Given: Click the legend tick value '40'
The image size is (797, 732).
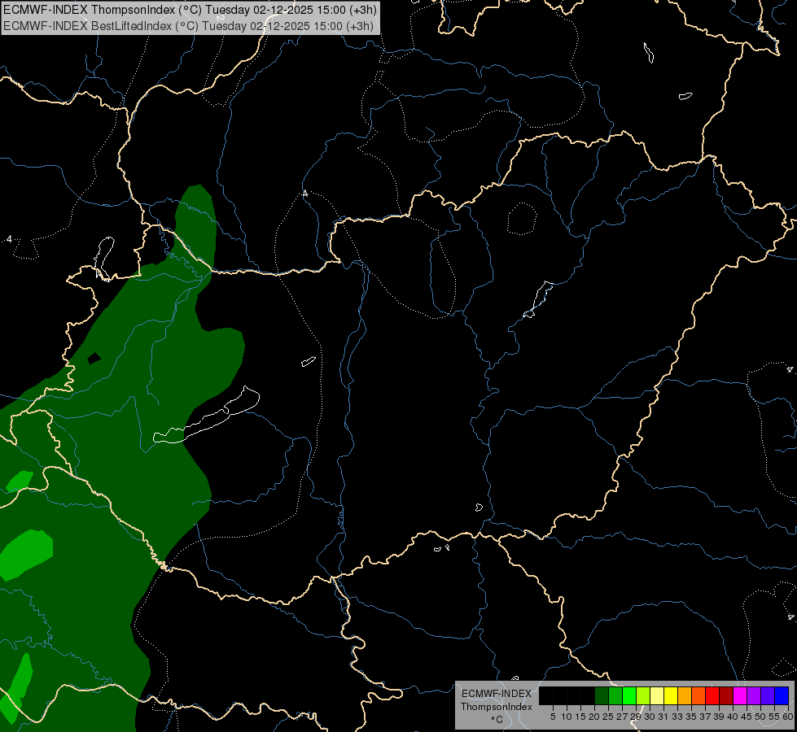Looking at the screenshot, I should pos(733,717).
